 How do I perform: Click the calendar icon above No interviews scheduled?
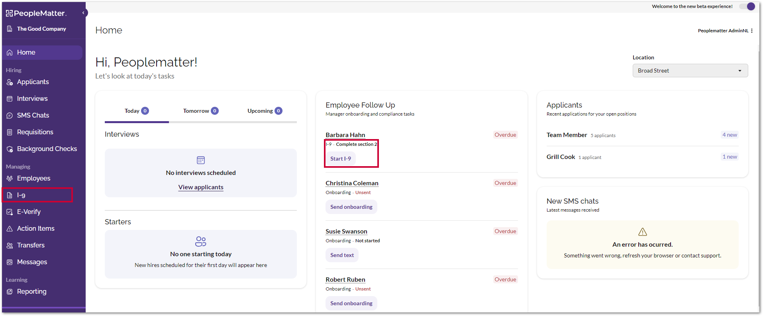click(201, 160)
